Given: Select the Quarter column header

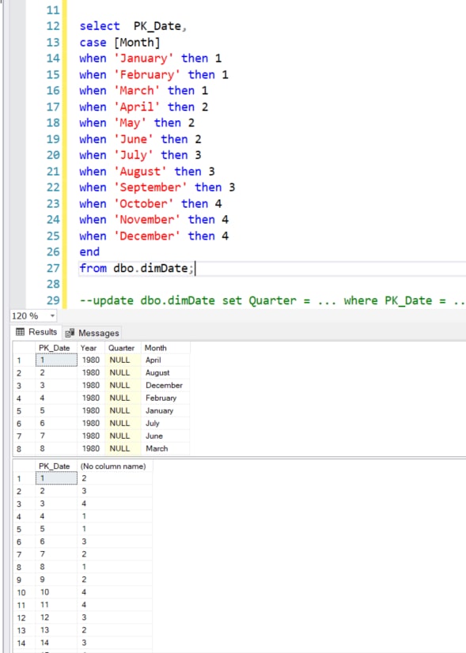Looking at the screenshot, I should point(123,348).
